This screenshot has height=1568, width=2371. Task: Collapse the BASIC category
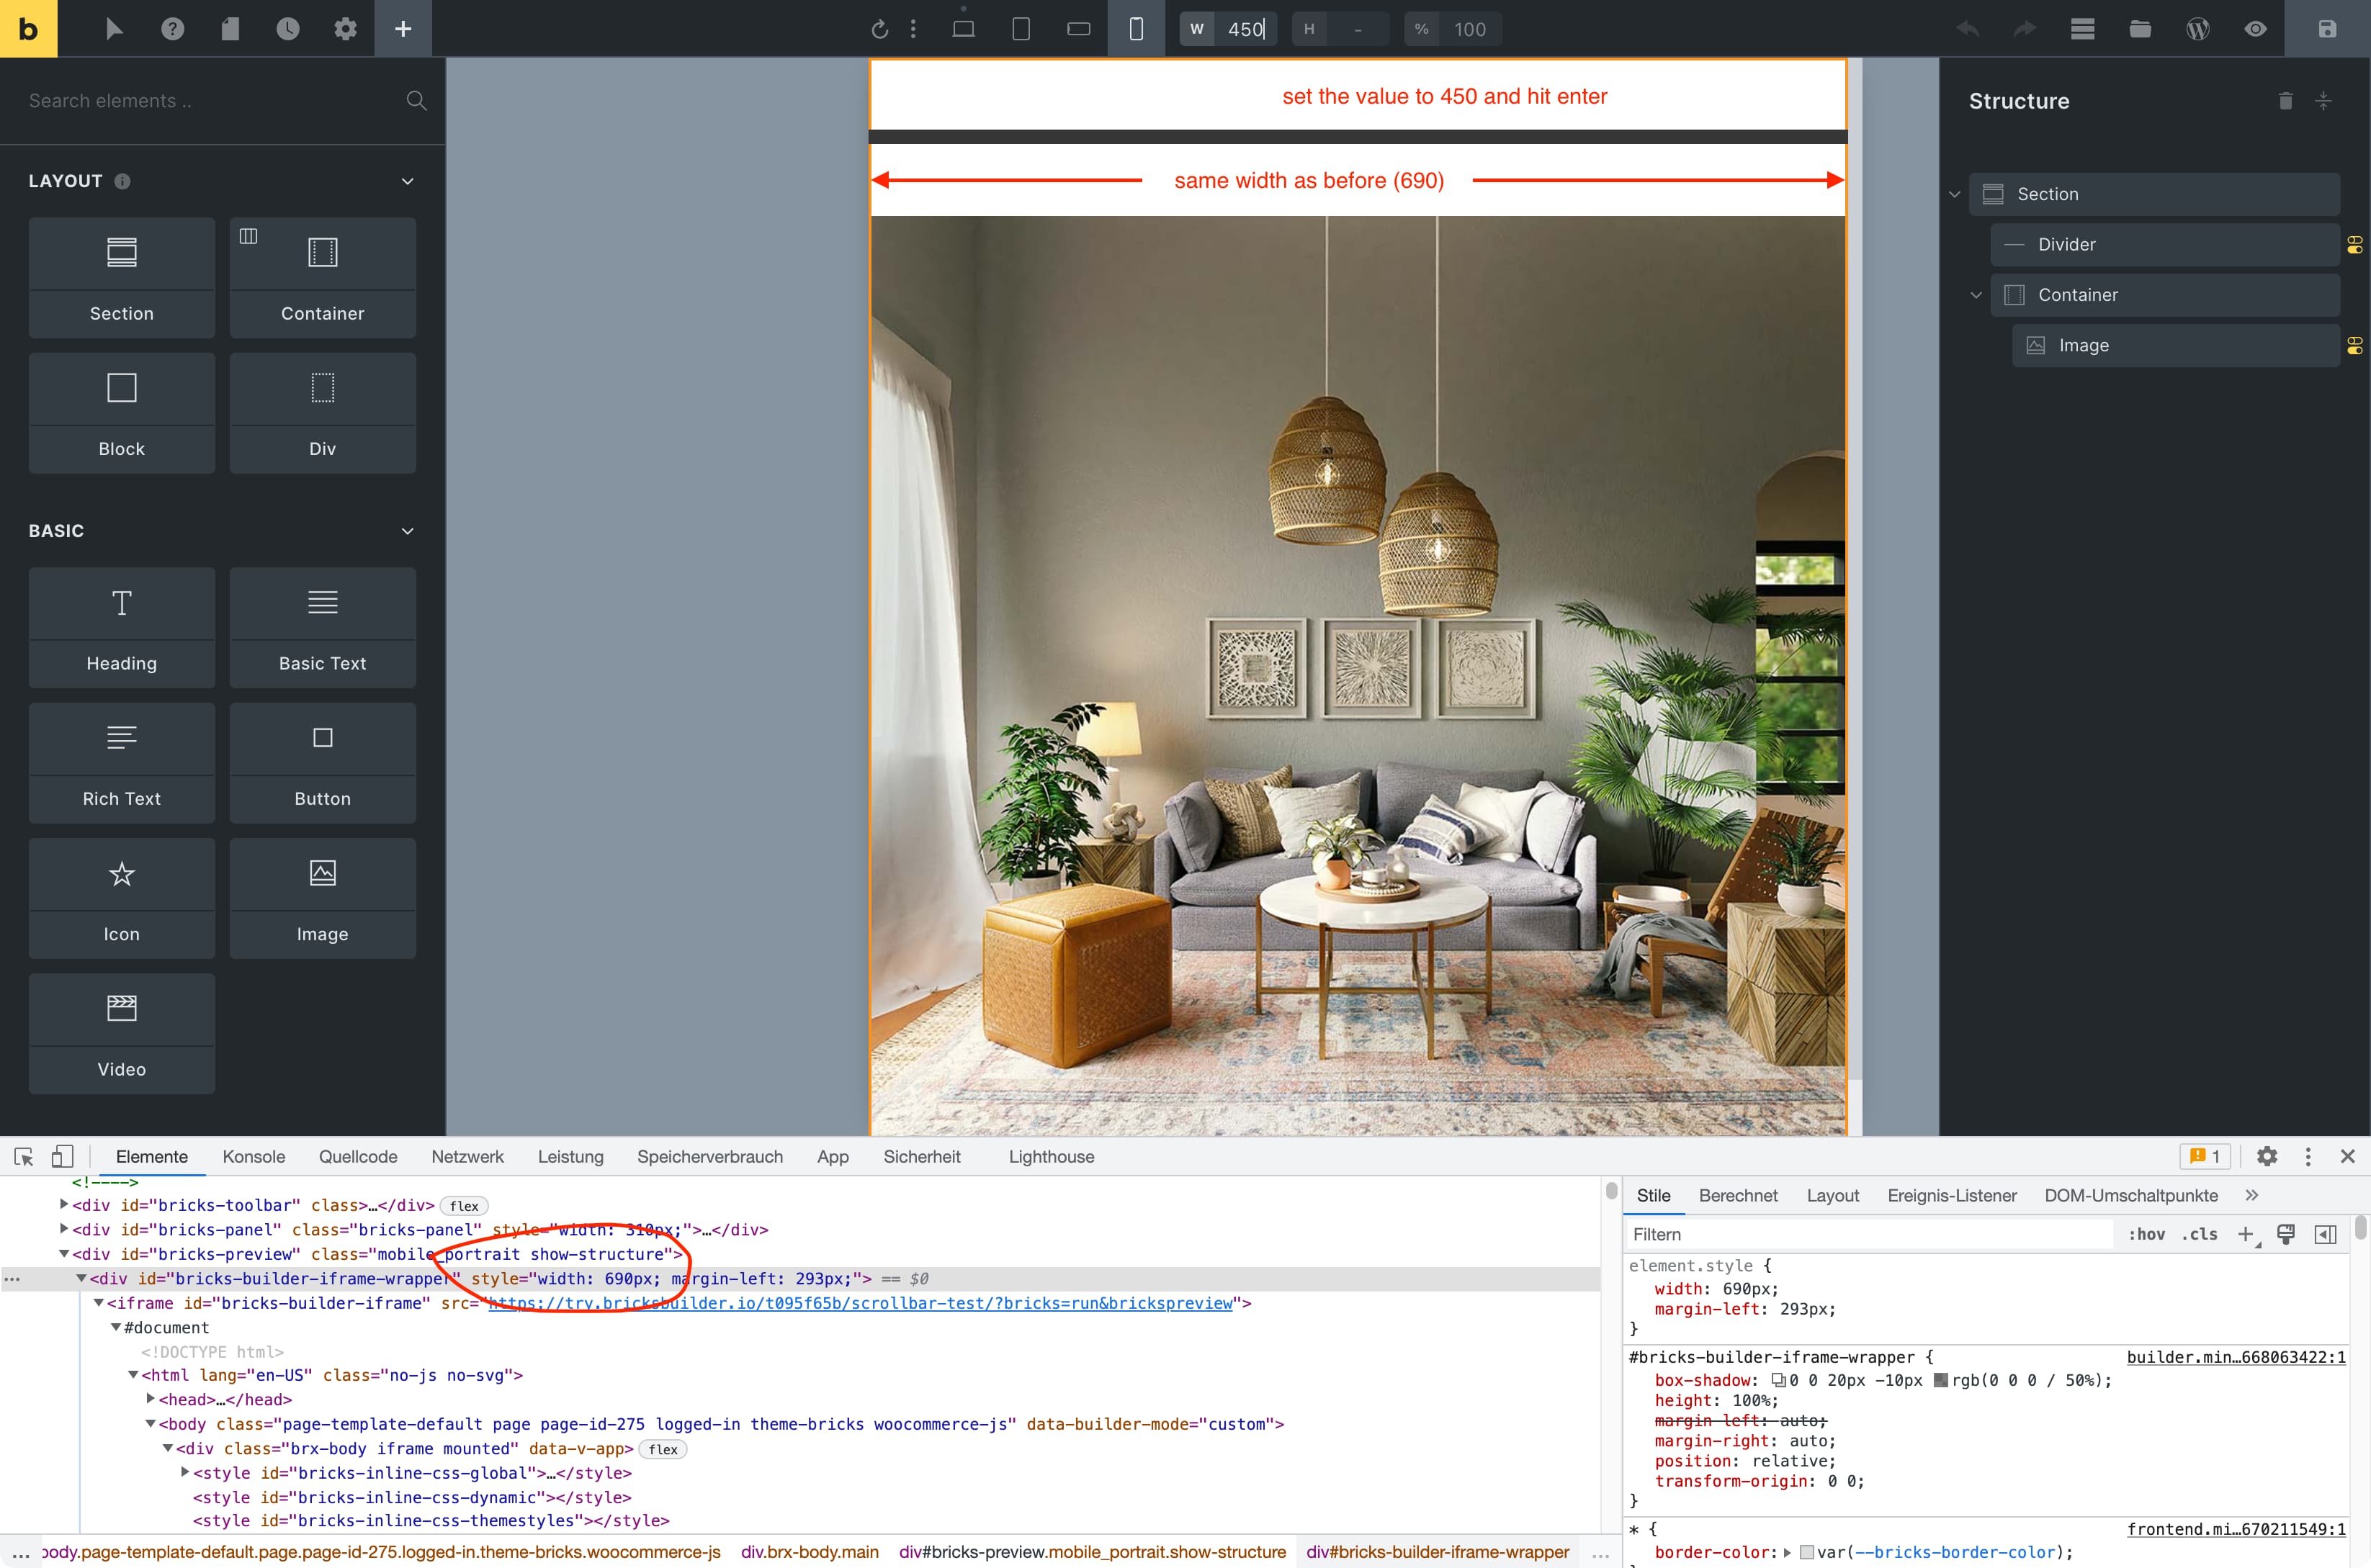[407, 531]
